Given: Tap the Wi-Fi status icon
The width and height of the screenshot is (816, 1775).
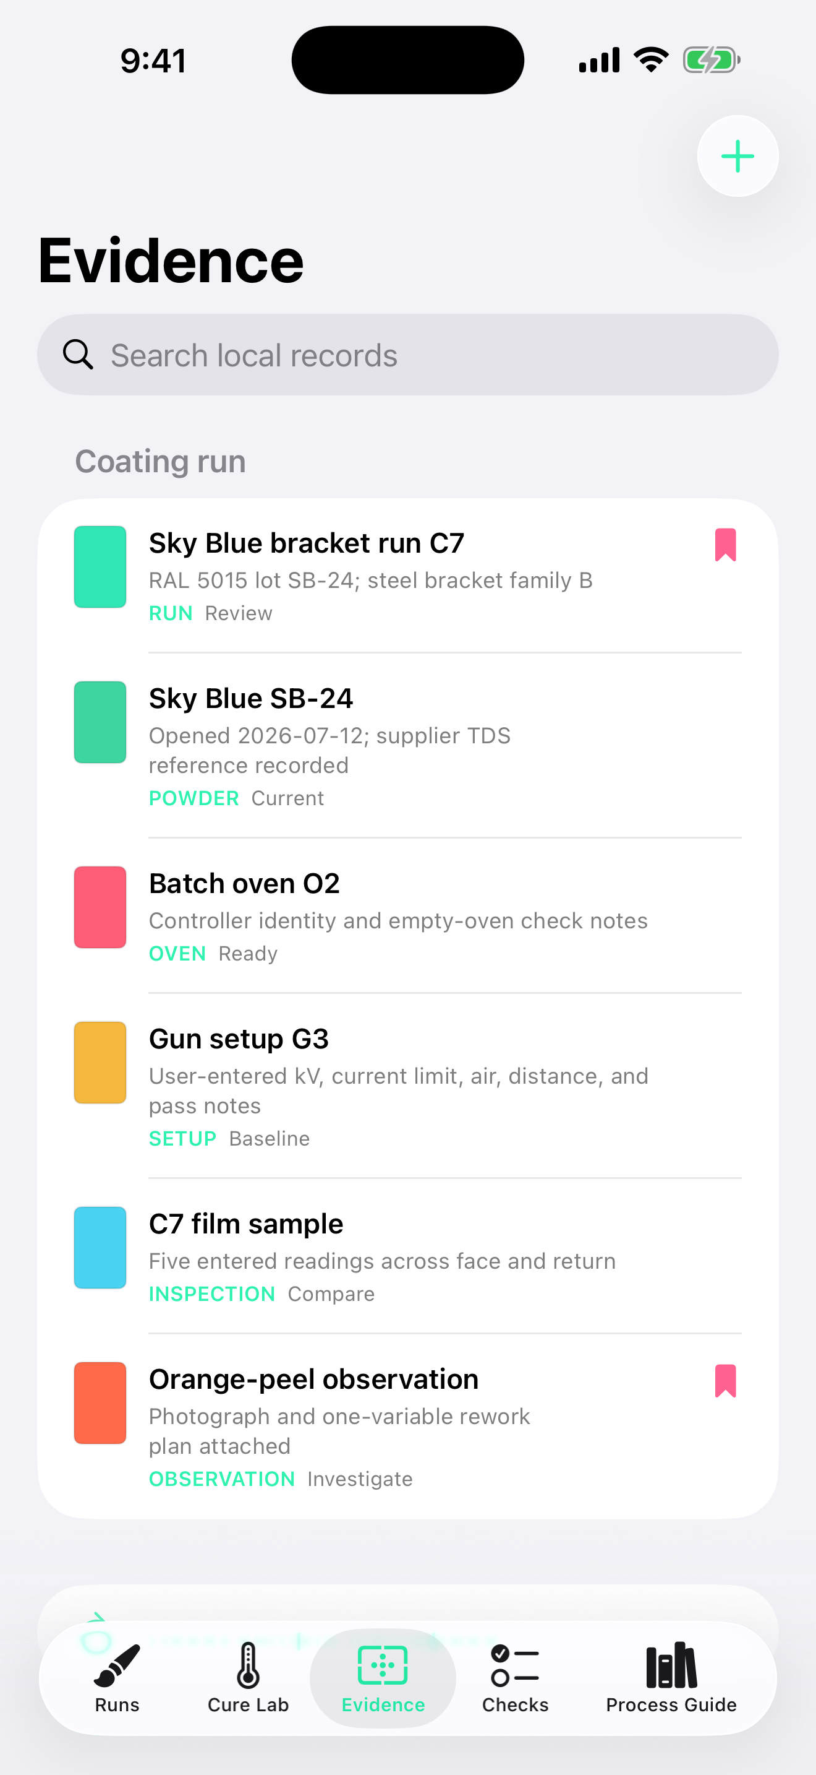Looking at the screenshot, I should point(652,60).
